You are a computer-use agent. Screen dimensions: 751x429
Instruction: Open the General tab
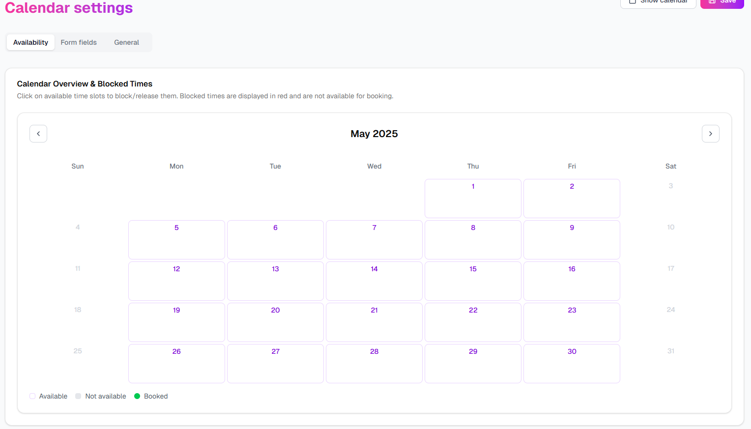(x=127, y=42)
